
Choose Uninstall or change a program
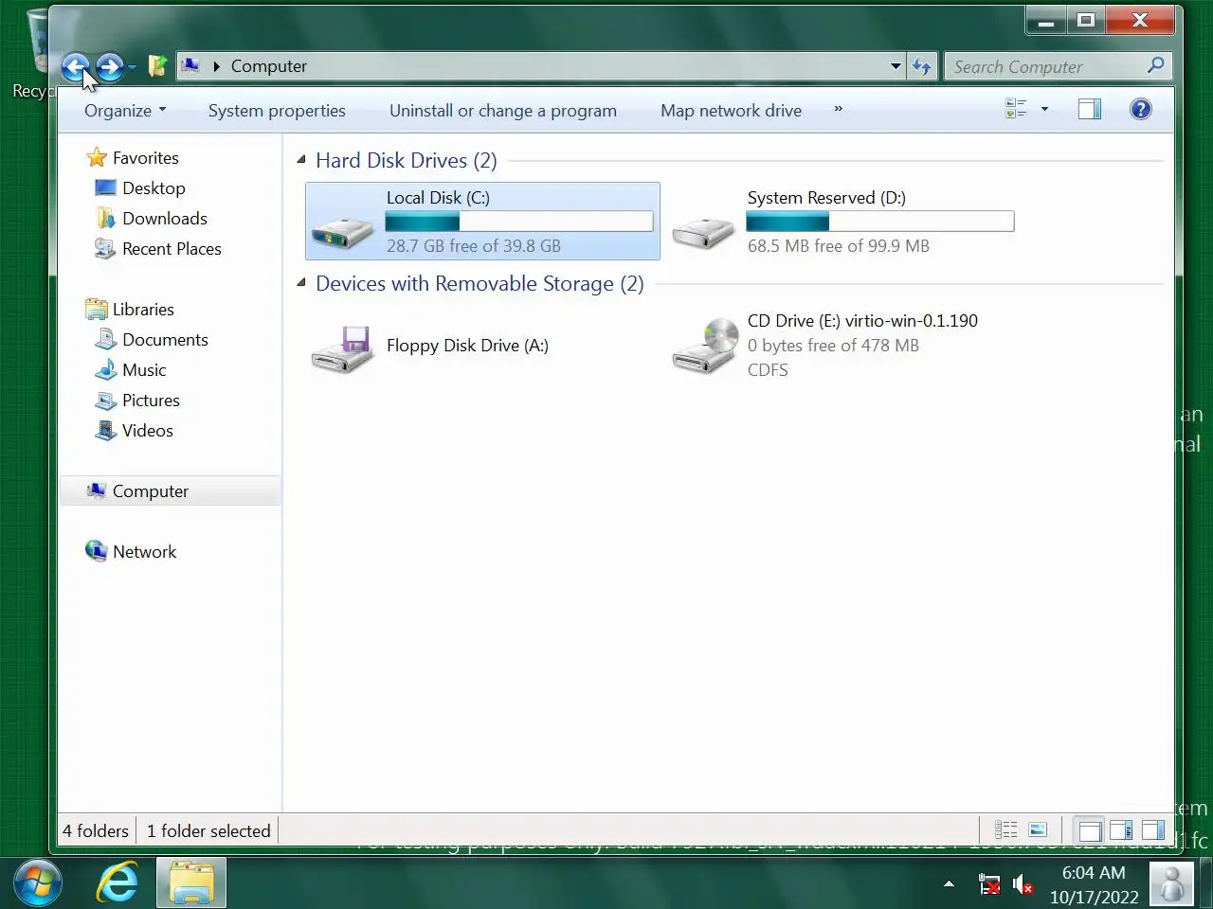503,111
